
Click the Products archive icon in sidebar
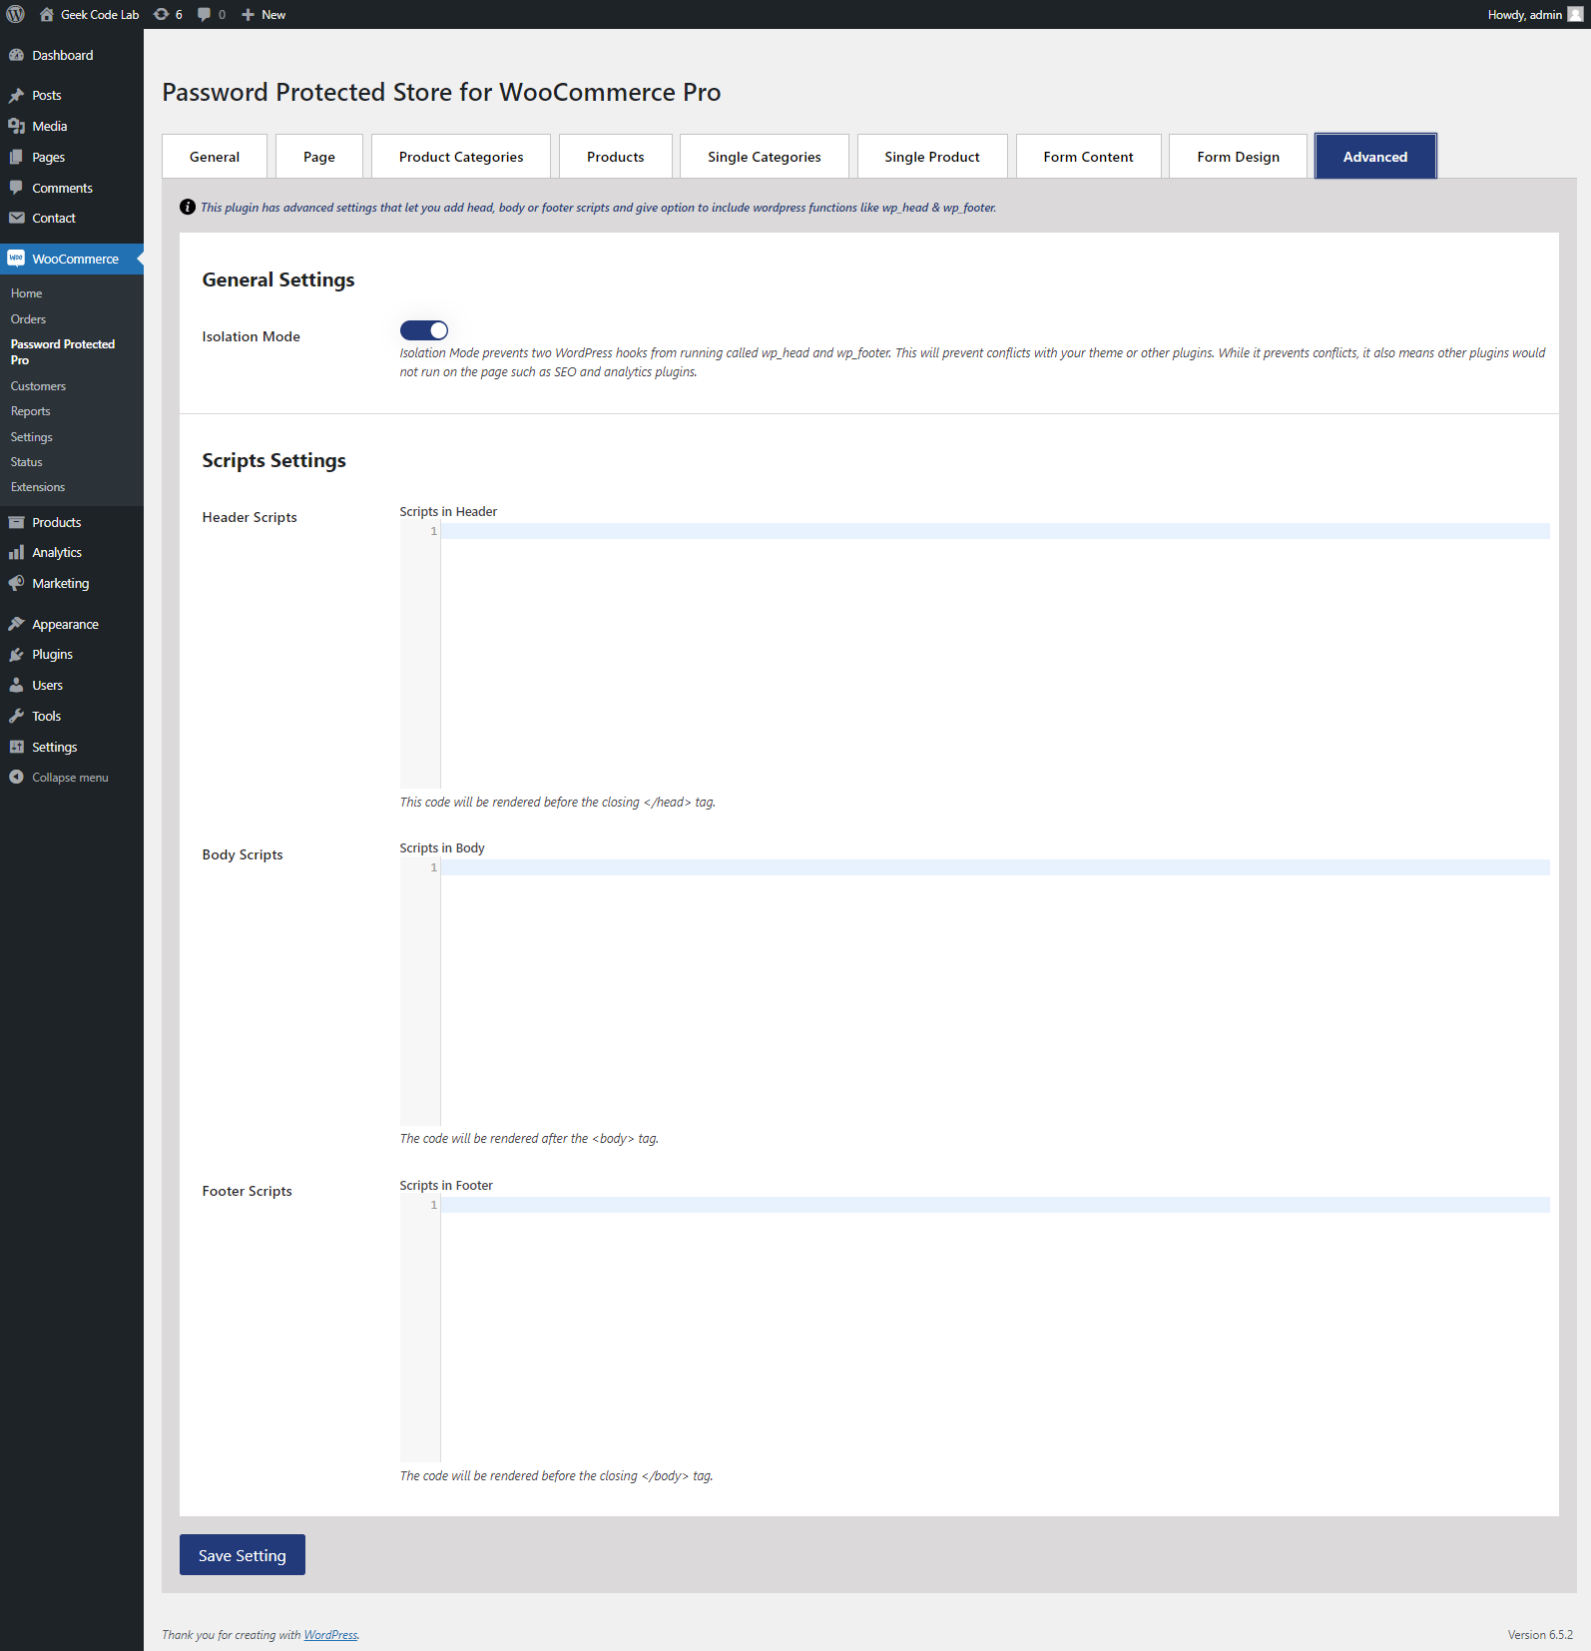click(16, 522)
